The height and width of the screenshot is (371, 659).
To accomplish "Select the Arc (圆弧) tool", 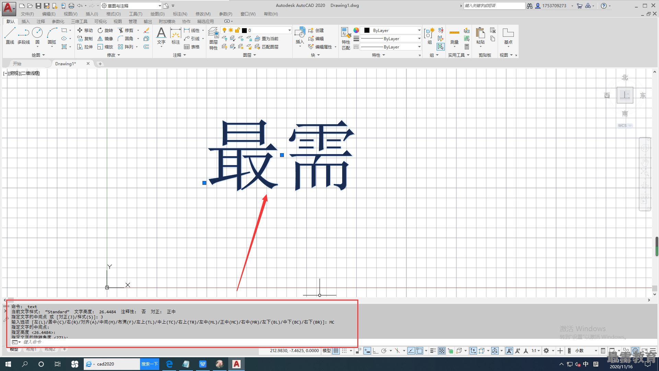I will coord(52,36).
